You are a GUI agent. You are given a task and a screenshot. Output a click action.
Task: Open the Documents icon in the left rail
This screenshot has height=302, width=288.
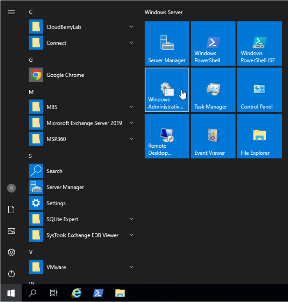pyautogui.click(x=11, y=210)
